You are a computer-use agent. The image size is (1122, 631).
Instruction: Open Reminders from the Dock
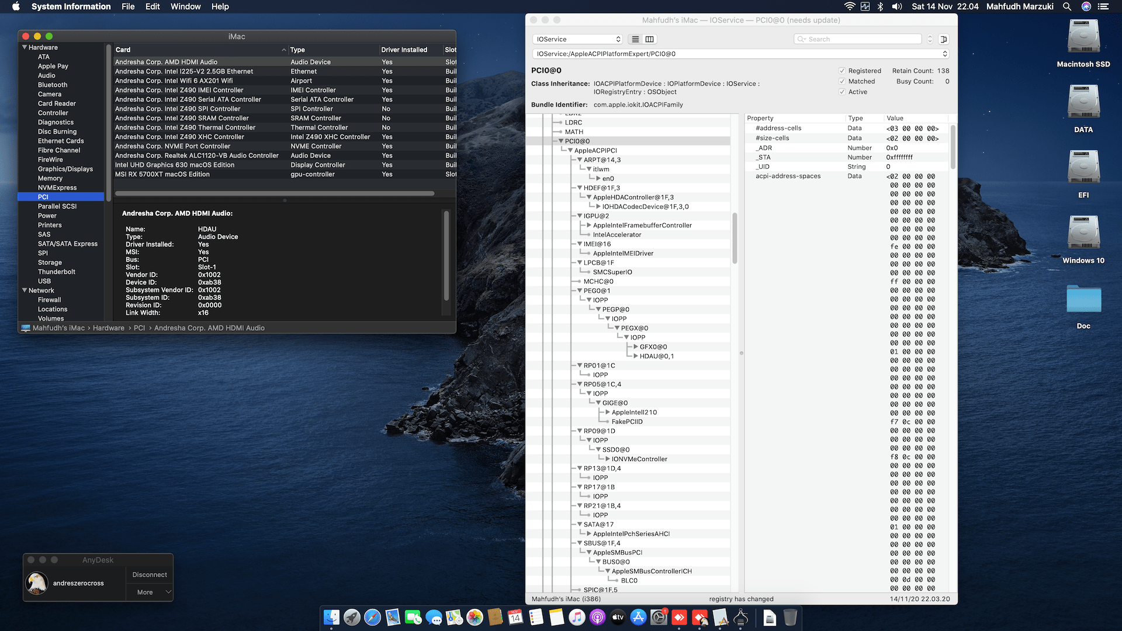[536, 617]
